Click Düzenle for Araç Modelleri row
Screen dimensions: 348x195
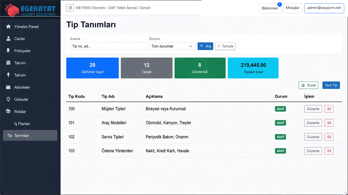[313, 123]
